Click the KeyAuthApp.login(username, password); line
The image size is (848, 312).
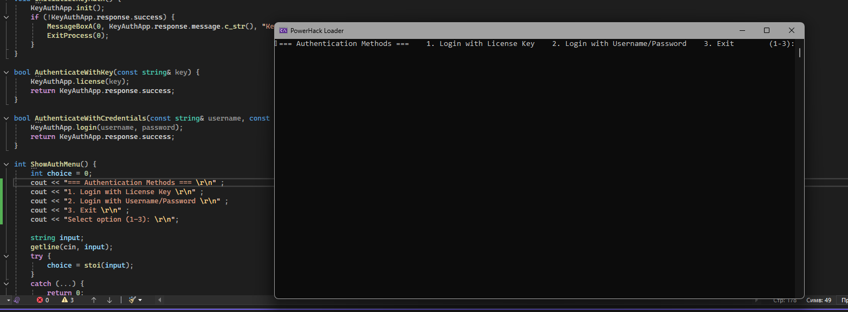tap(107, 128)
